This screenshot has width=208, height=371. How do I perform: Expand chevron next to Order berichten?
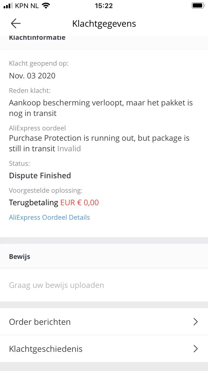click(196, 322)
